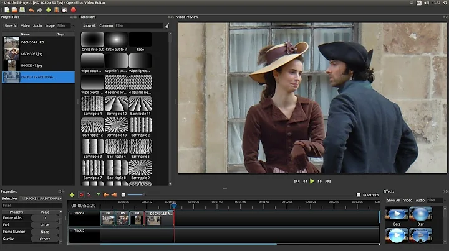The height and width of the screenshot is (251, 449).
Task: Add a track with the timeline green plus
Action: tap(72, 195)
